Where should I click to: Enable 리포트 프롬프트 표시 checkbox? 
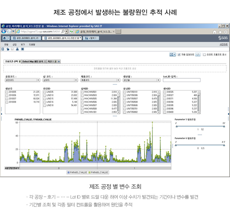(204, 55)
